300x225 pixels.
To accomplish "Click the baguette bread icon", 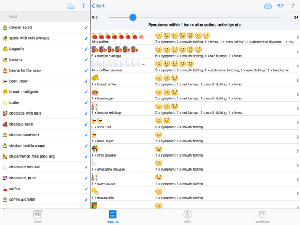I will click(5, 49).
